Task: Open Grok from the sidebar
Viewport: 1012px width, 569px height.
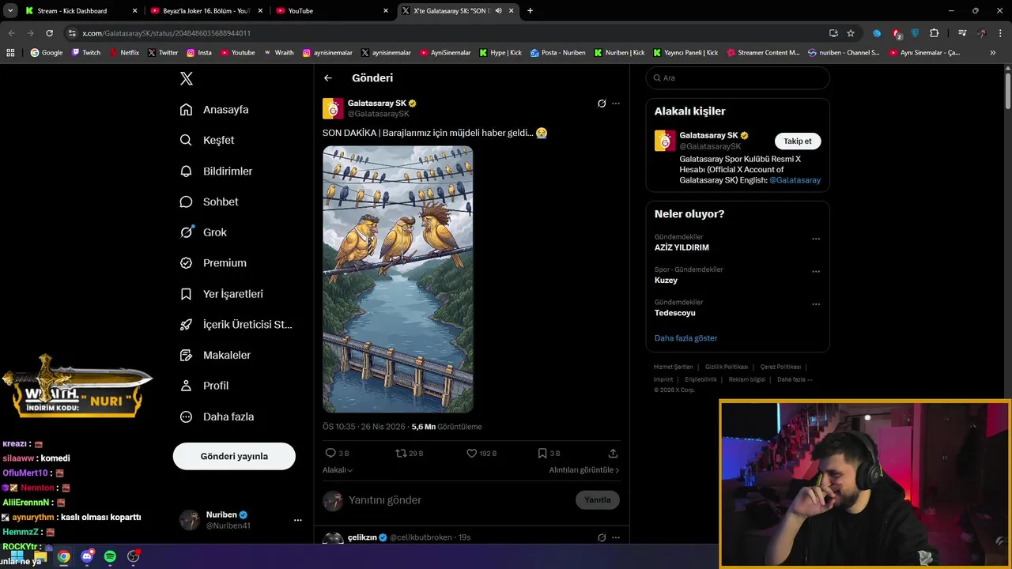Action: coord(203,232)
